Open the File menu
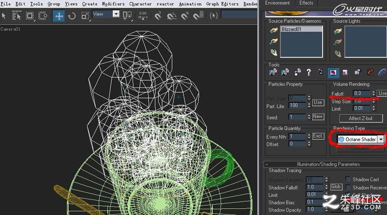The width and height of the screenshot is (387, 215). pos(5,4)
